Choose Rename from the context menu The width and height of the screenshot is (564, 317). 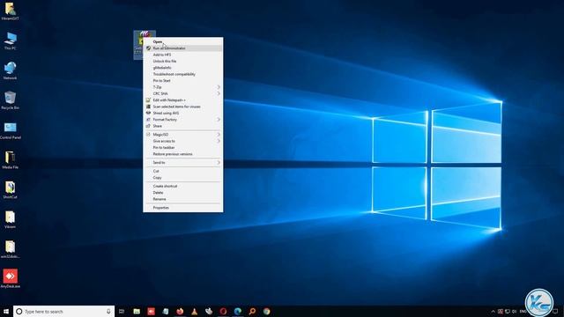183,199
